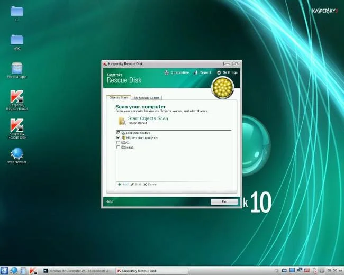Launch the Kaspersky Registry Editor desktop icon
The width and height of the screenshot is (344, 275).
17,100
